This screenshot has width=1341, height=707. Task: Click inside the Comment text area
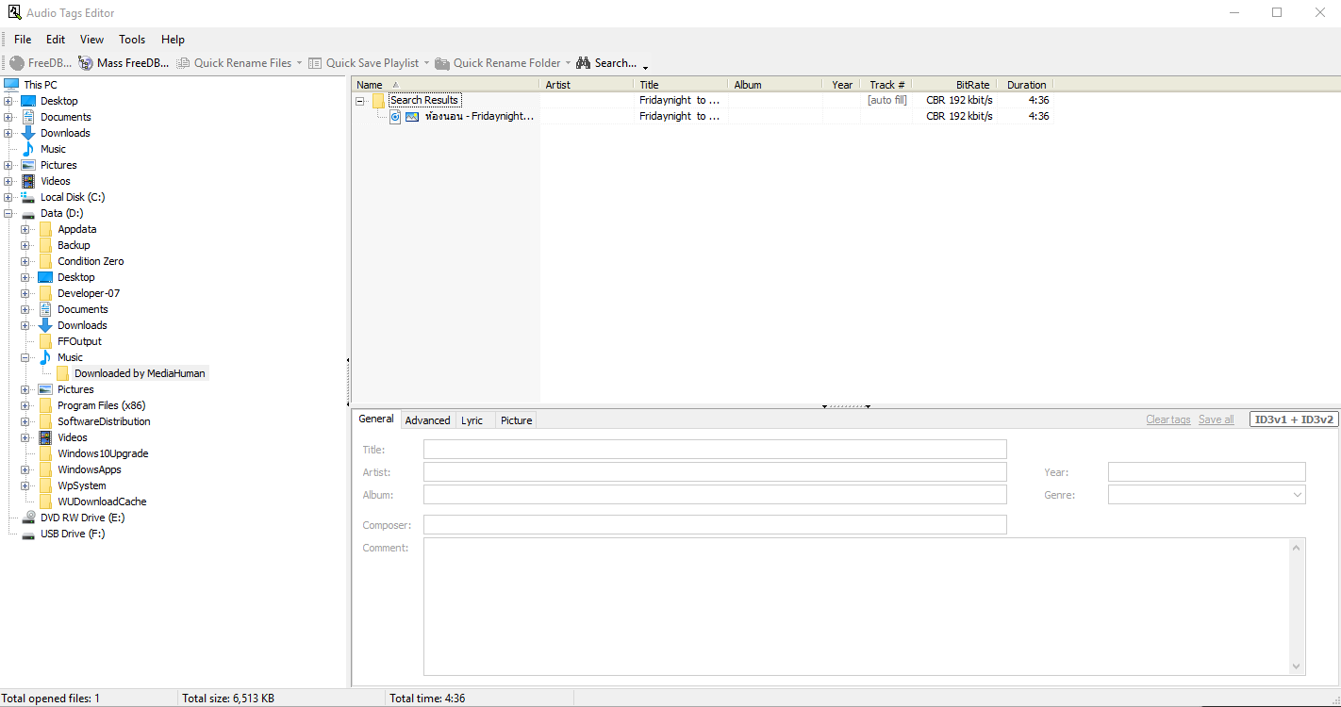[x=856, y=606]
